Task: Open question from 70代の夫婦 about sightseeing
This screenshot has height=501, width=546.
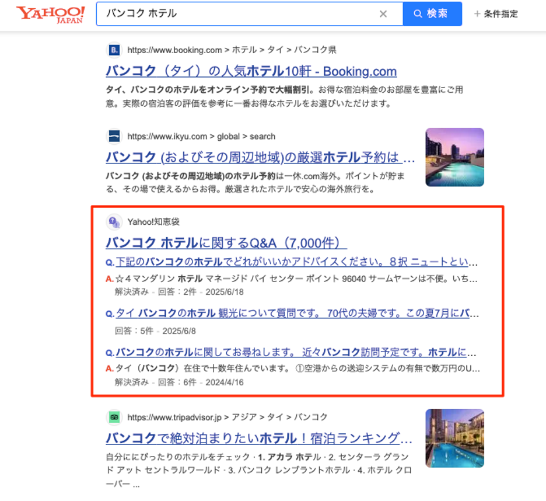Action: coord(292,313)
